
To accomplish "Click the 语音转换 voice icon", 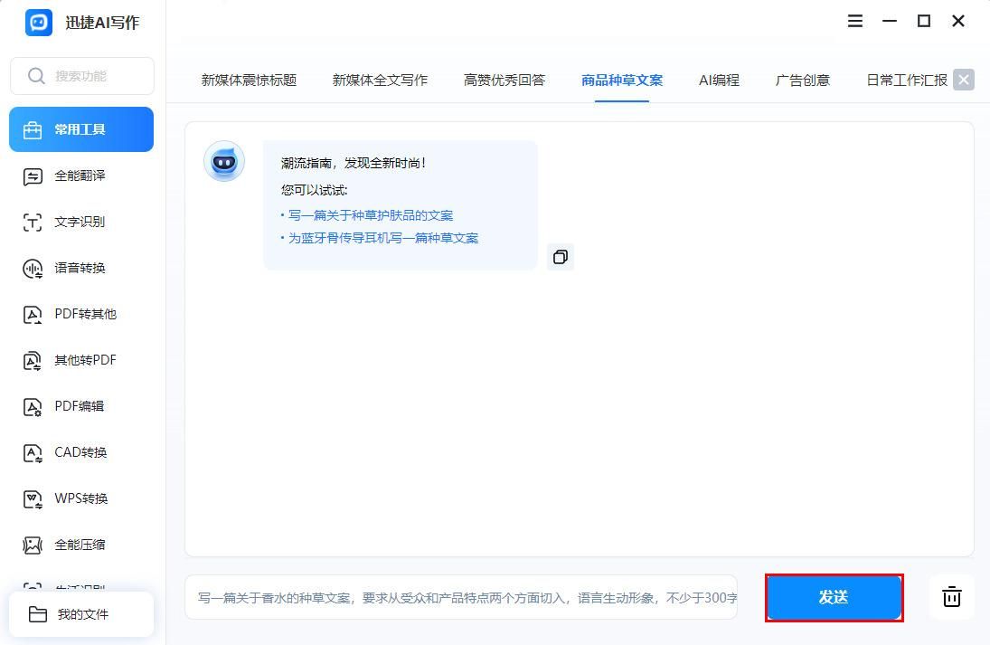I will click(33, 269).
